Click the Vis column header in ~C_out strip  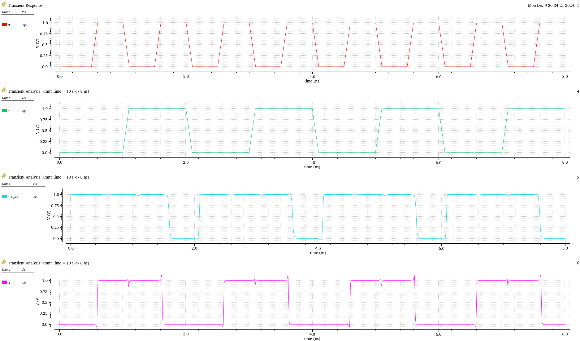coord(35,184)
